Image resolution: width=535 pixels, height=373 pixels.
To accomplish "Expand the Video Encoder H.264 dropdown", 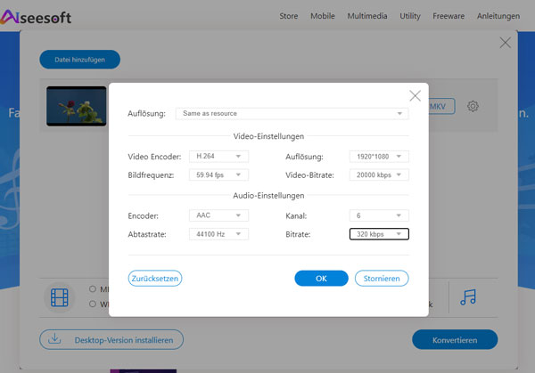I will [x=219, y=157].
